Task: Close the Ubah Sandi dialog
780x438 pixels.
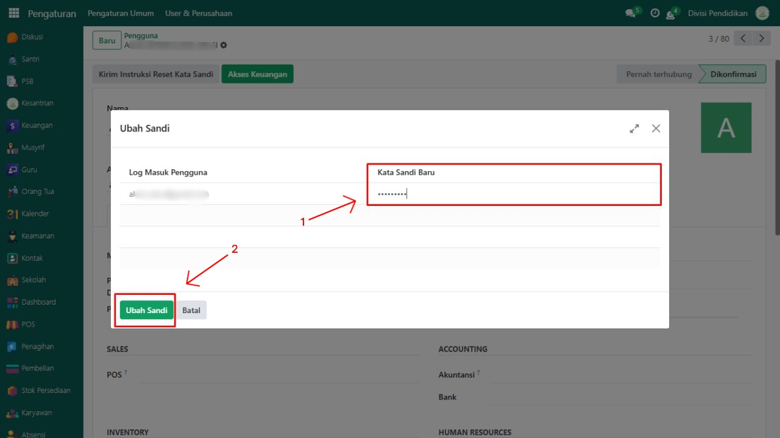Action: click(656, 129)
